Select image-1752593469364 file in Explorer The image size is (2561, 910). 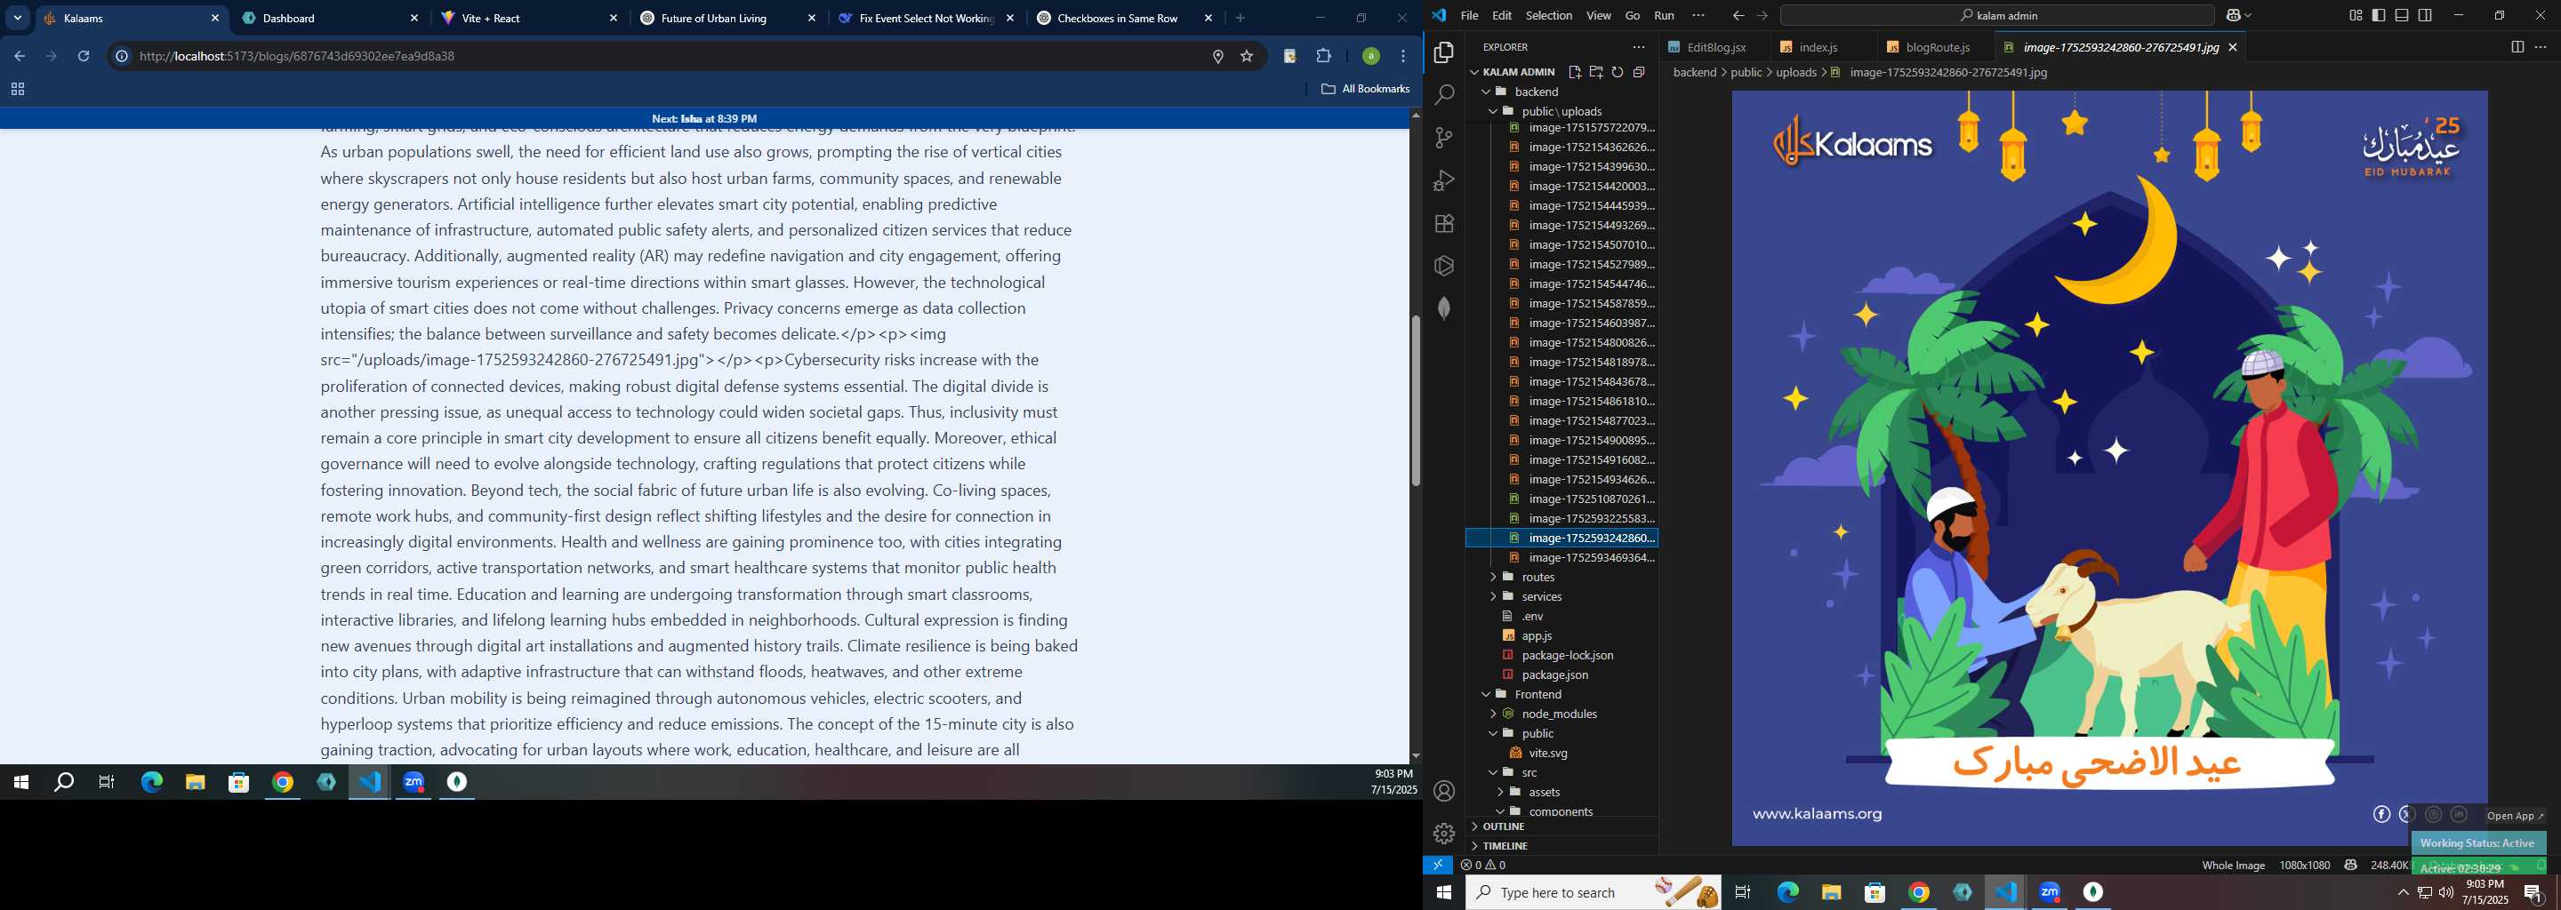(x=1591, y=557)
